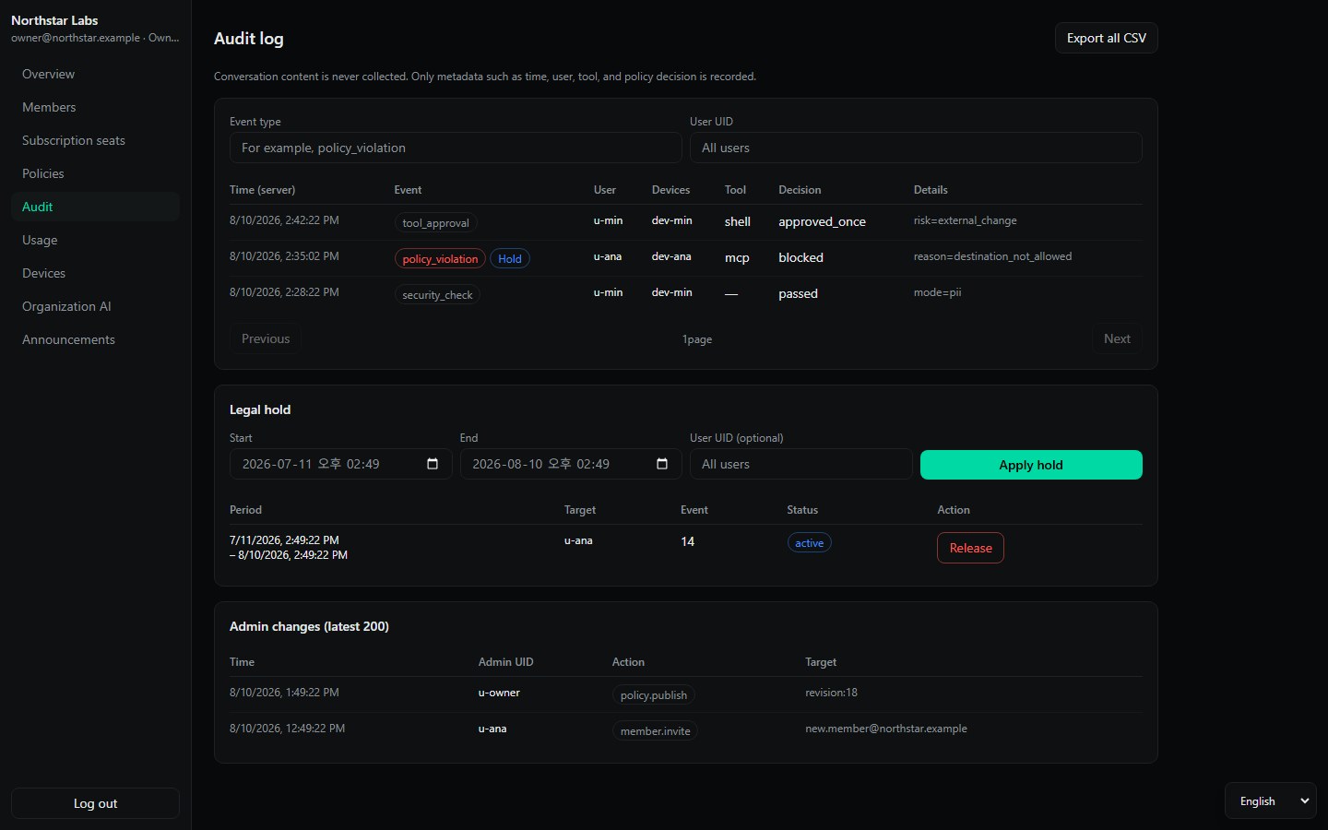Viewport: 1328px width, 830px height.
Task: Open Organization AI settings
Action: (95, 306)
